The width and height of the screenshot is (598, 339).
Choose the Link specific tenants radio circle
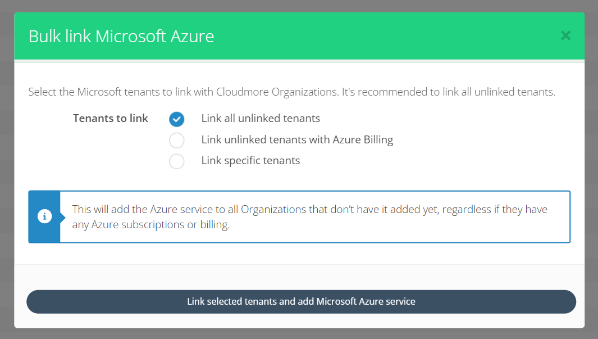[x=176, y=161]
